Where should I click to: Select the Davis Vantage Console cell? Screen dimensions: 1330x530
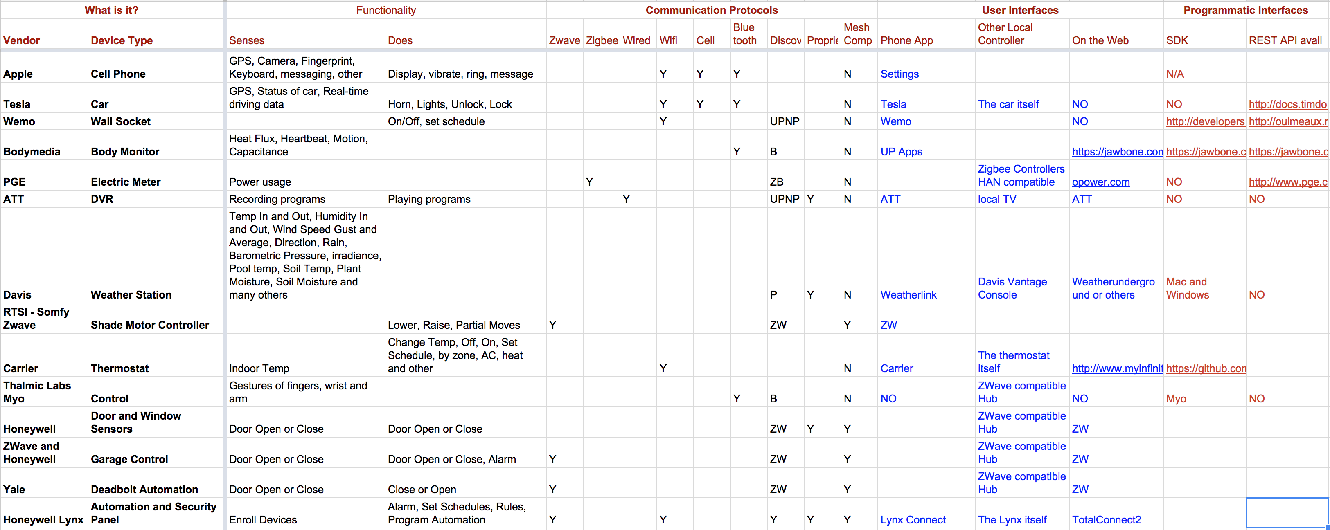pyautogui.click(x=1012, y=288)
